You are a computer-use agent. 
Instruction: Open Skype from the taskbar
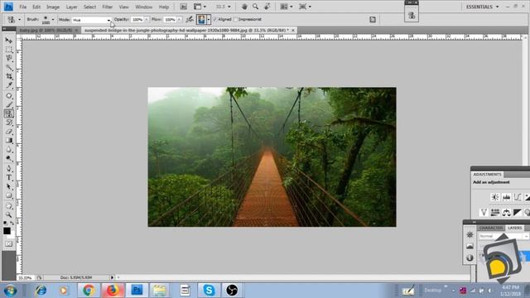[x=209, y=290]
